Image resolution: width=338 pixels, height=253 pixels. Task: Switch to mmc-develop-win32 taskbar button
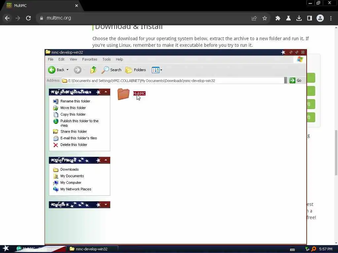point(92,249)
